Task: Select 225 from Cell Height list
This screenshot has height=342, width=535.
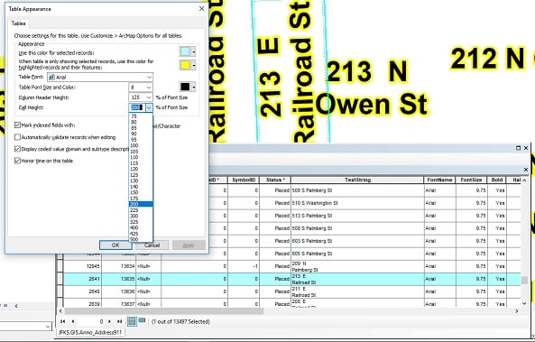Action: click(x=141, y=210)
